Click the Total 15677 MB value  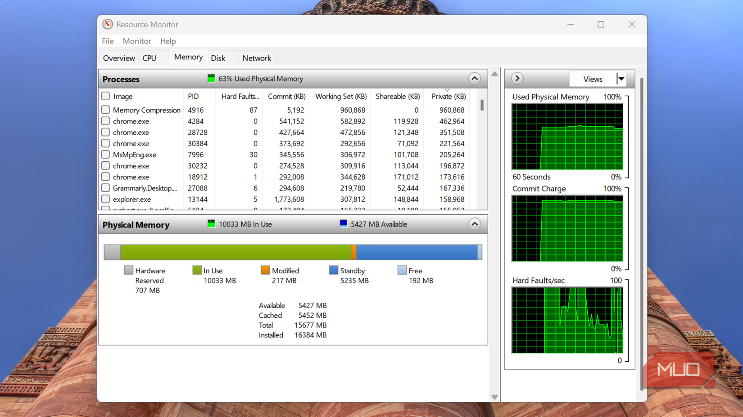(311, 325)
